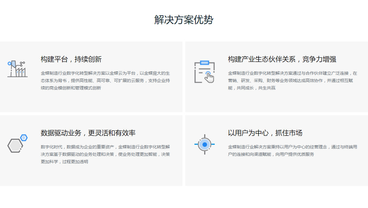Screen dimensions: 368x208
Task: Click the description starting 金蝶制造行业数字化转型解决方案以金蝶云为平台
Action: pos(105,80)
